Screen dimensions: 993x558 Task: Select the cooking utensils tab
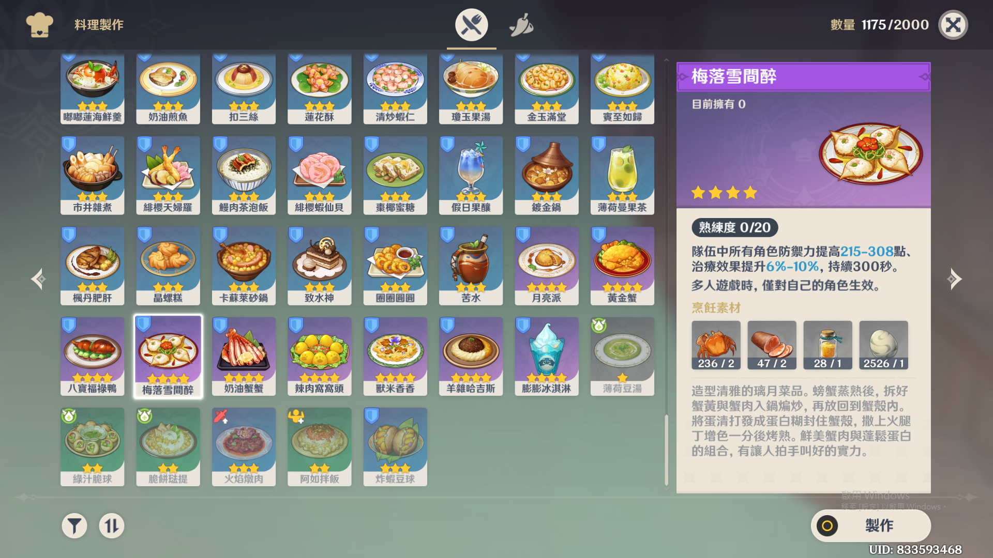[471, 25]
